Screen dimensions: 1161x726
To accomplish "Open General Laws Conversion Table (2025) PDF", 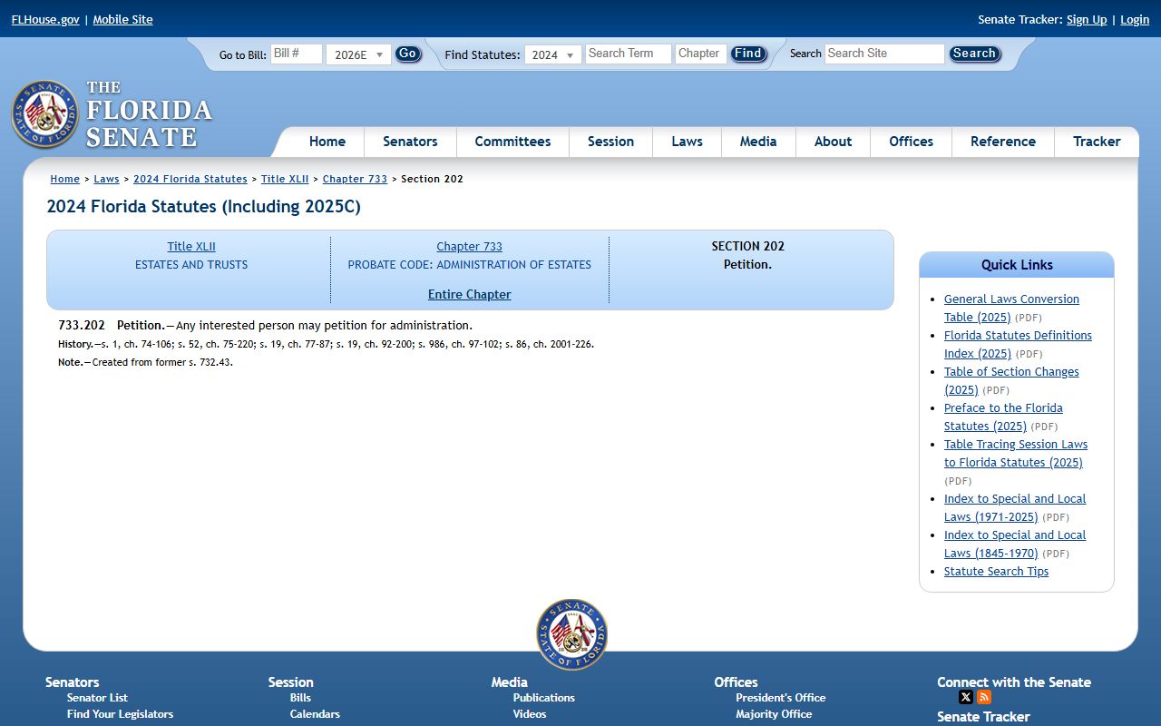I will 1011,308.
